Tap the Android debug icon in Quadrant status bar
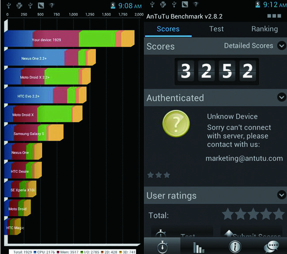The width and height of the screenshot is (287, 254). pyautogui.click(x=19, y=5)
